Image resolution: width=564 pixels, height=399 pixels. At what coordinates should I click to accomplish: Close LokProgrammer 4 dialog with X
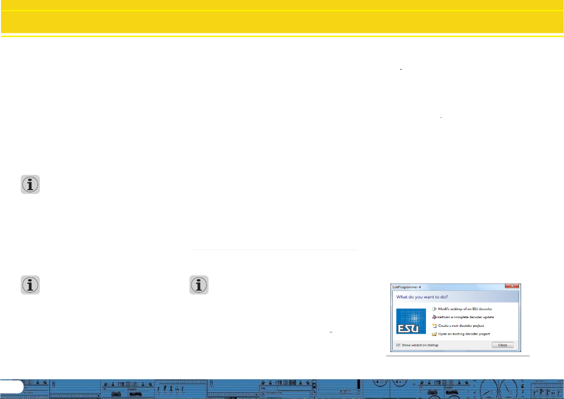(x=512, y=286)
